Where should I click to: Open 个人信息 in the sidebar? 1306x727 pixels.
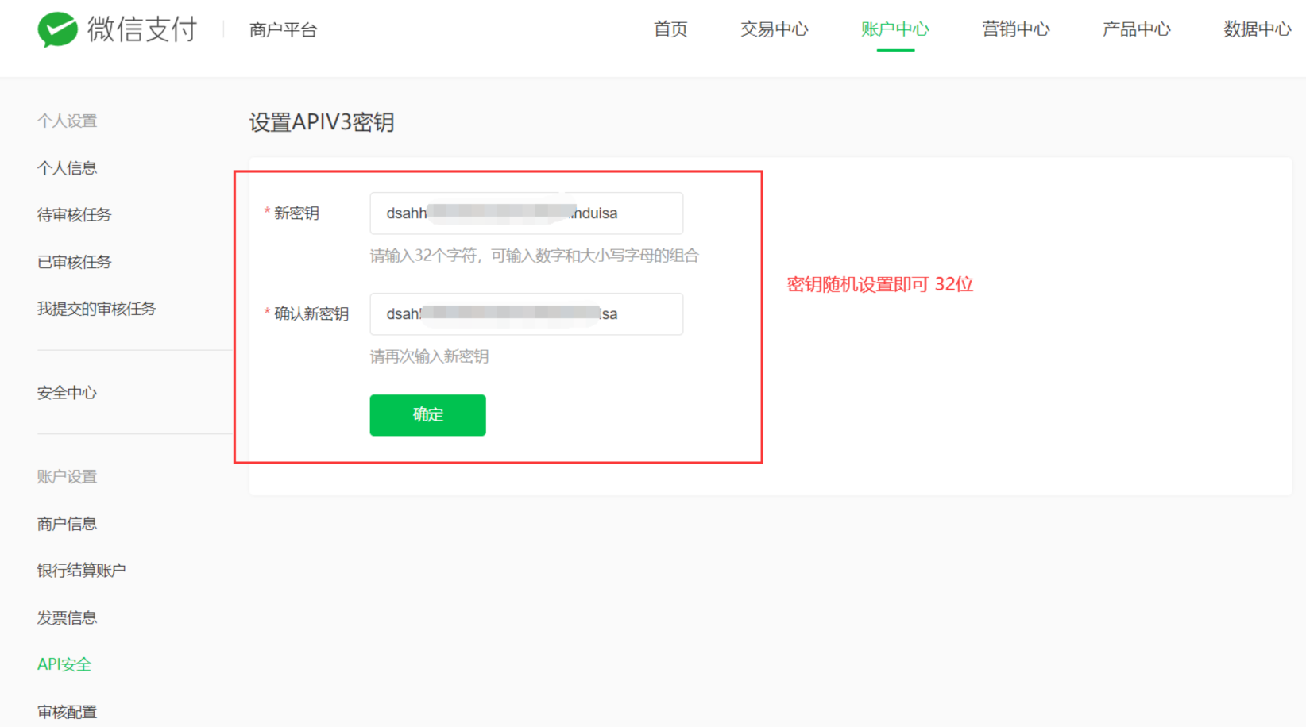(67, 168)
